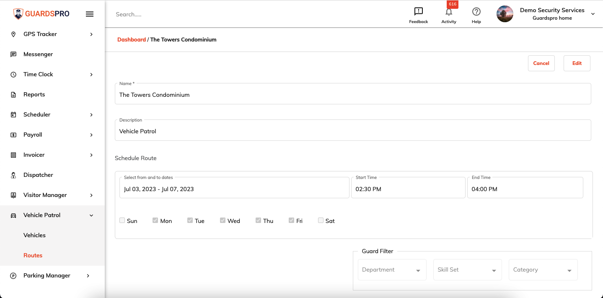Toggle the hamburger menu icon

coord(89,14)
